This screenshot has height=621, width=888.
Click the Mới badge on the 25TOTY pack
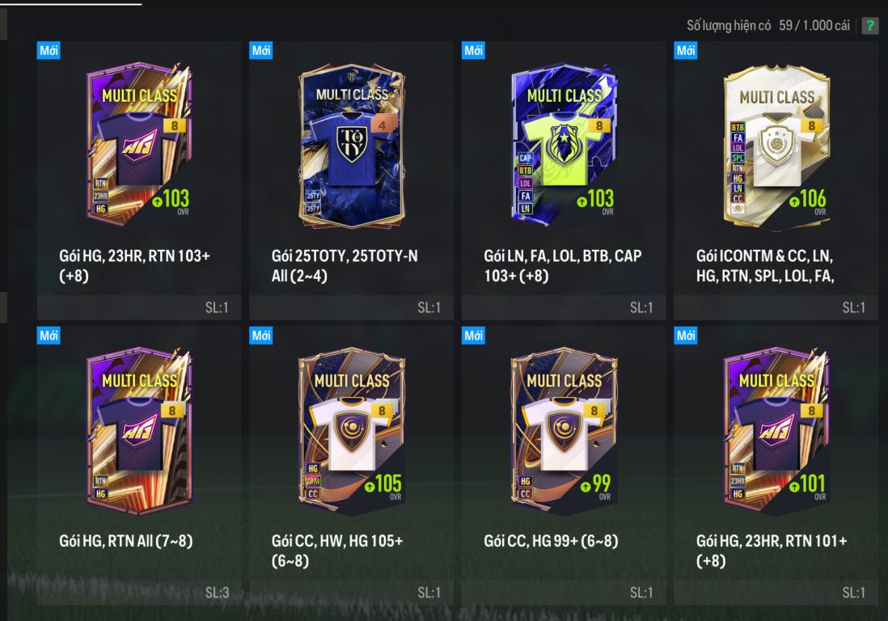pos(260,50)
